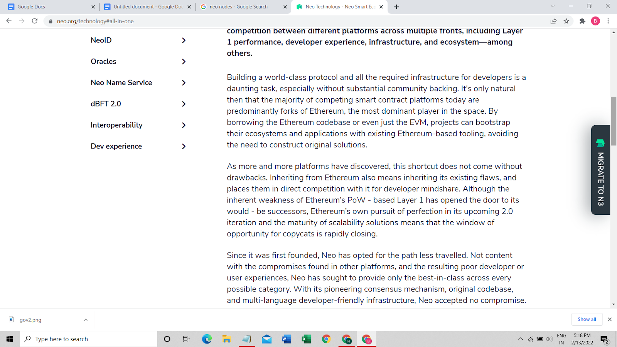
Task: Close the neo nodes Google Search tab
Action: coord(285,7)
